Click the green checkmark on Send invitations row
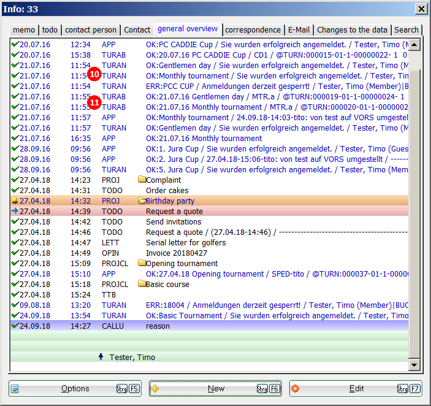This screenshot has width=431, height=406. coord(15,222)
